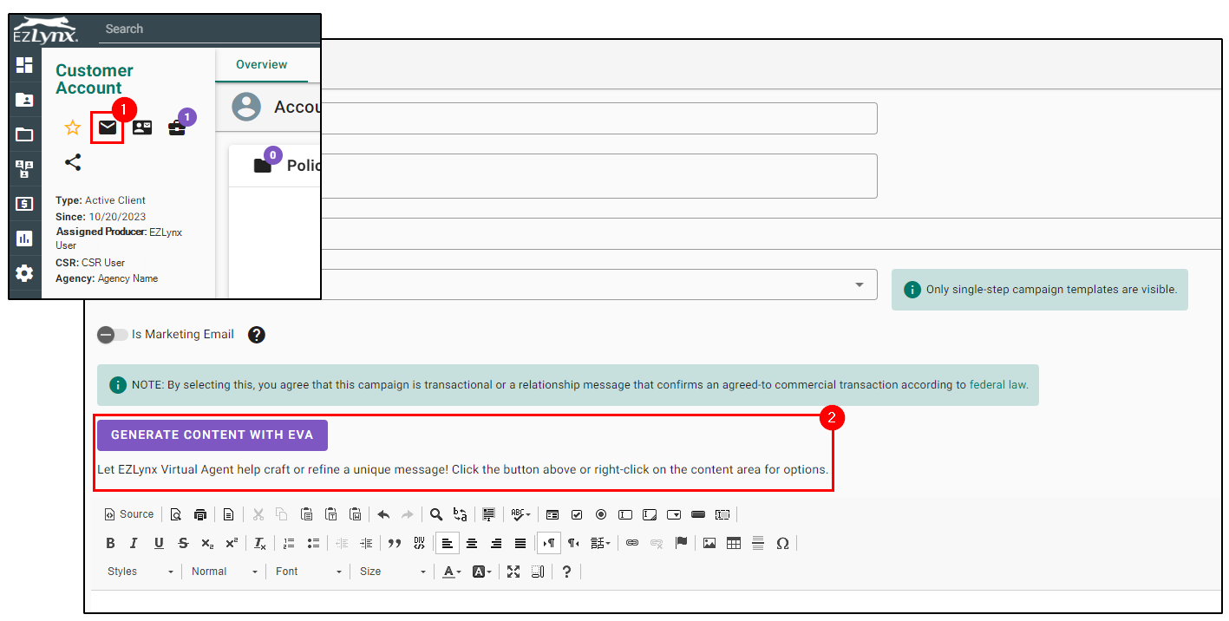Open the settings gear in EZLynx sidebar
The width and height of the screenshot is (1229, 621).
pyautogui.click(x=24, y=273)
